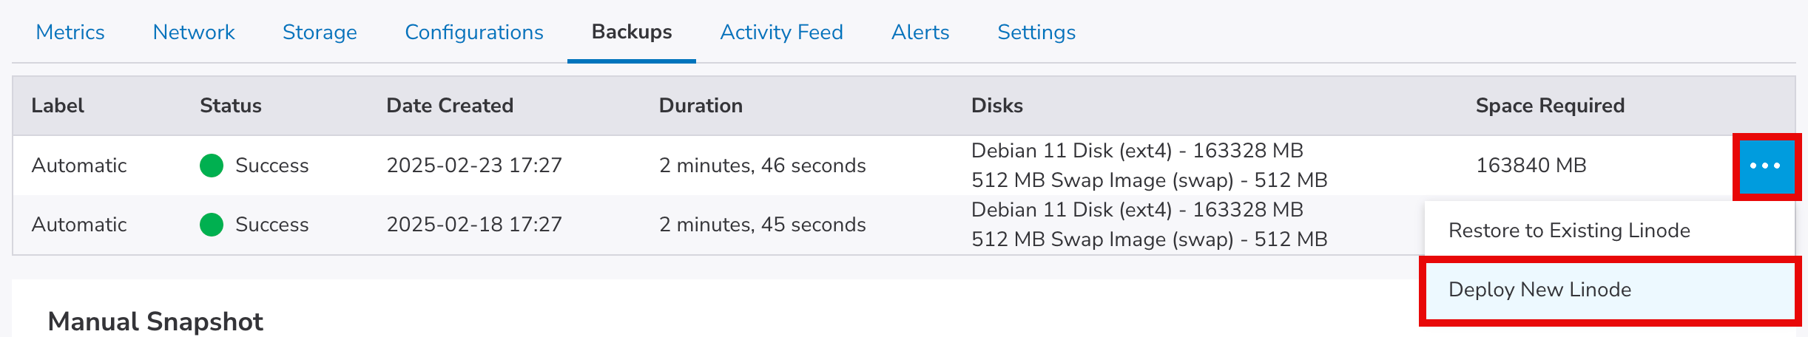Open the Network tab
Viewport: 1808px width, 337px height.
click(194, 33)
